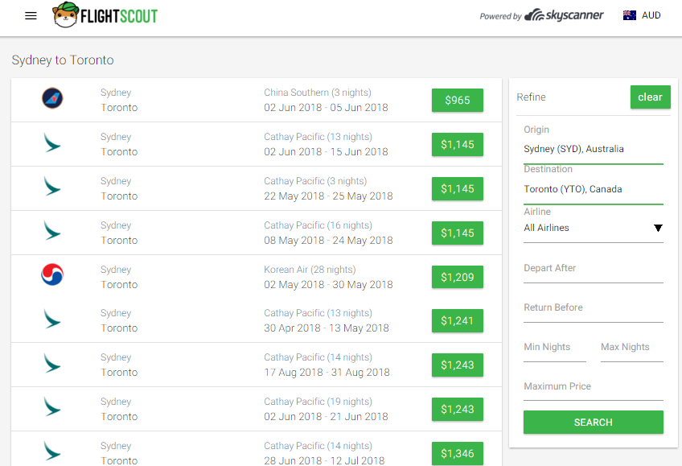Clear the refine filters
The width and height of the screenshot is (682, 466).
point(651,97)
